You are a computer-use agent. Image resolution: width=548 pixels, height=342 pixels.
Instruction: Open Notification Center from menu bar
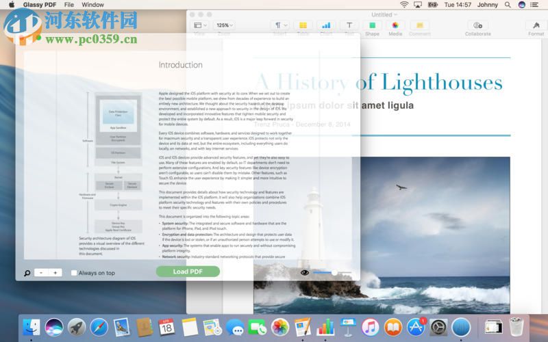[x=534, y=5]
